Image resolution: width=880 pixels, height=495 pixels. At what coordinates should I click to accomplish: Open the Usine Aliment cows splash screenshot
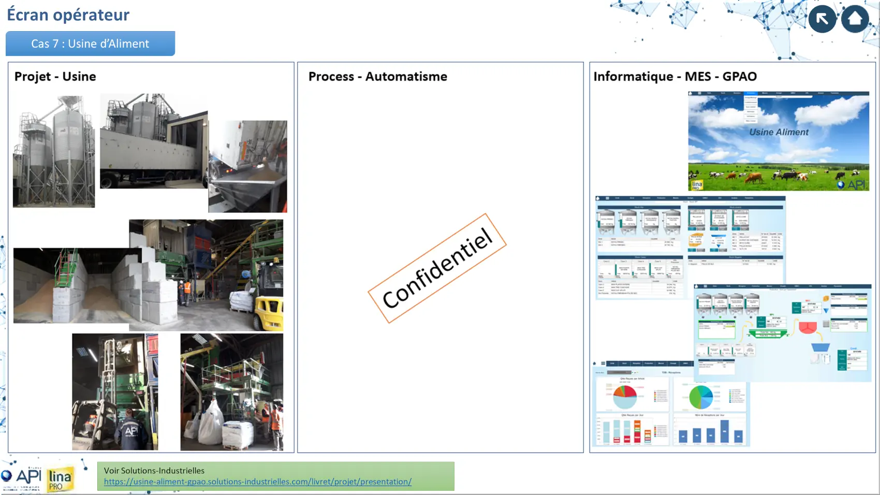click(x=778, y=141)
